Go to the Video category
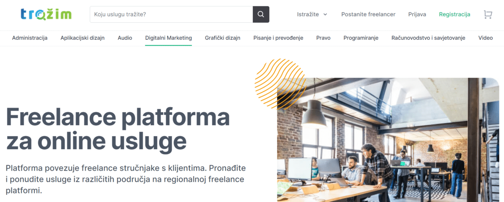The image size is (504, 202). point(486,38)
